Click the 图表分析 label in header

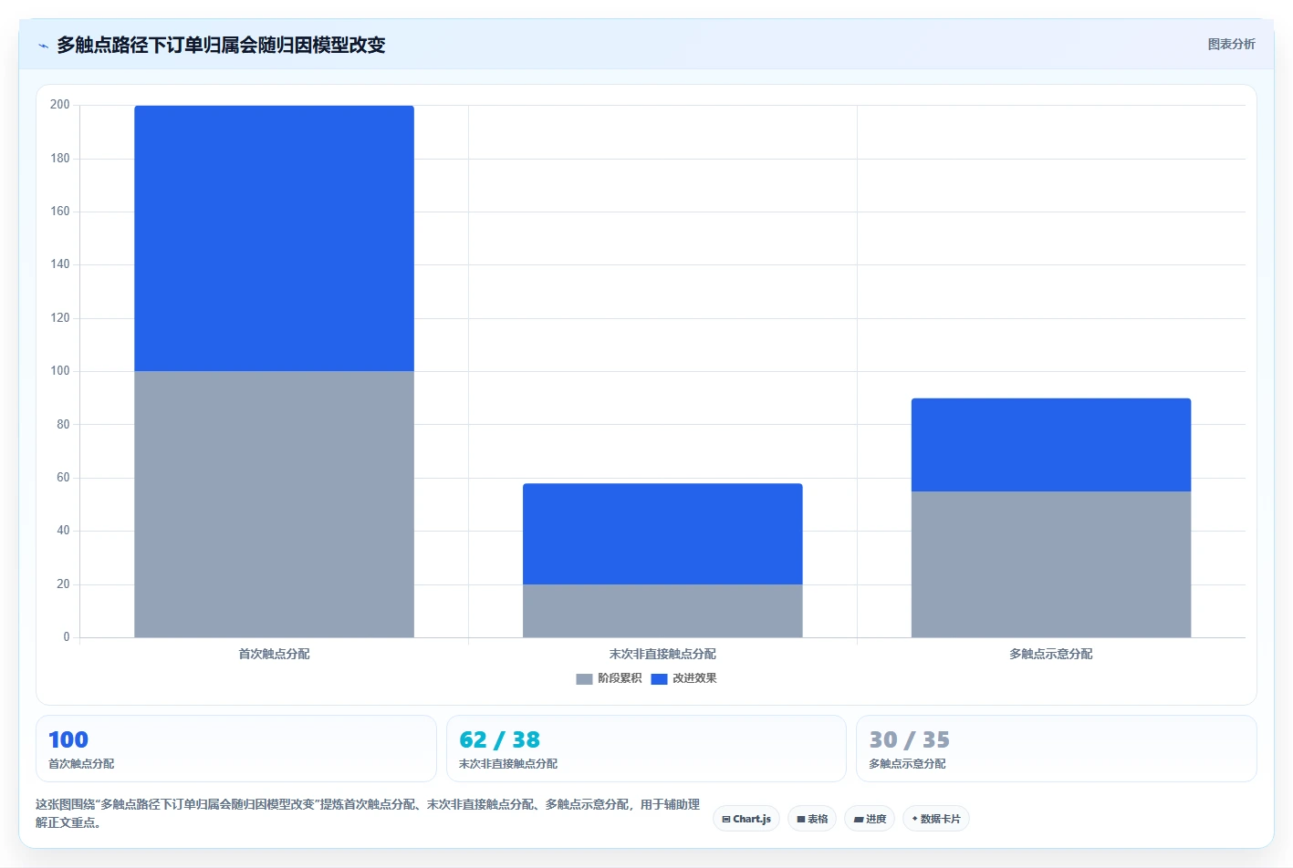coord(1231,44)
